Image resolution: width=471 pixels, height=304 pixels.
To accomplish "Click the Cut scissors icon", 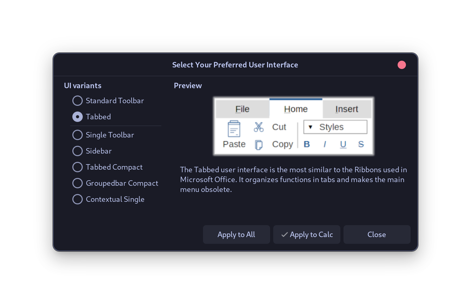I will tap(258, 127).
